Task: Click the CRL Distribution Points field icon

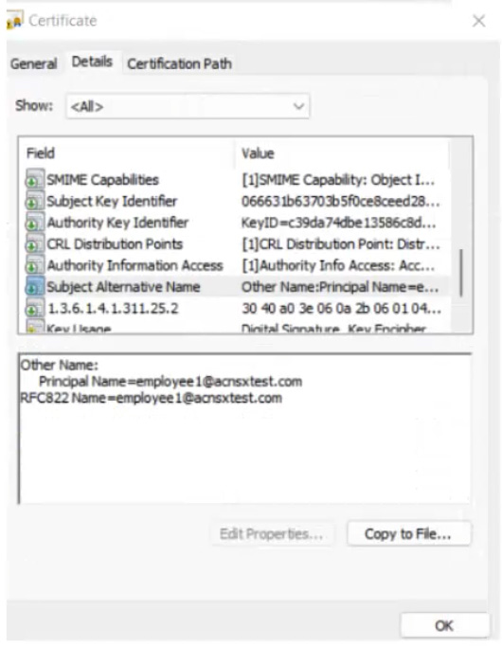Action: [35, 243]
